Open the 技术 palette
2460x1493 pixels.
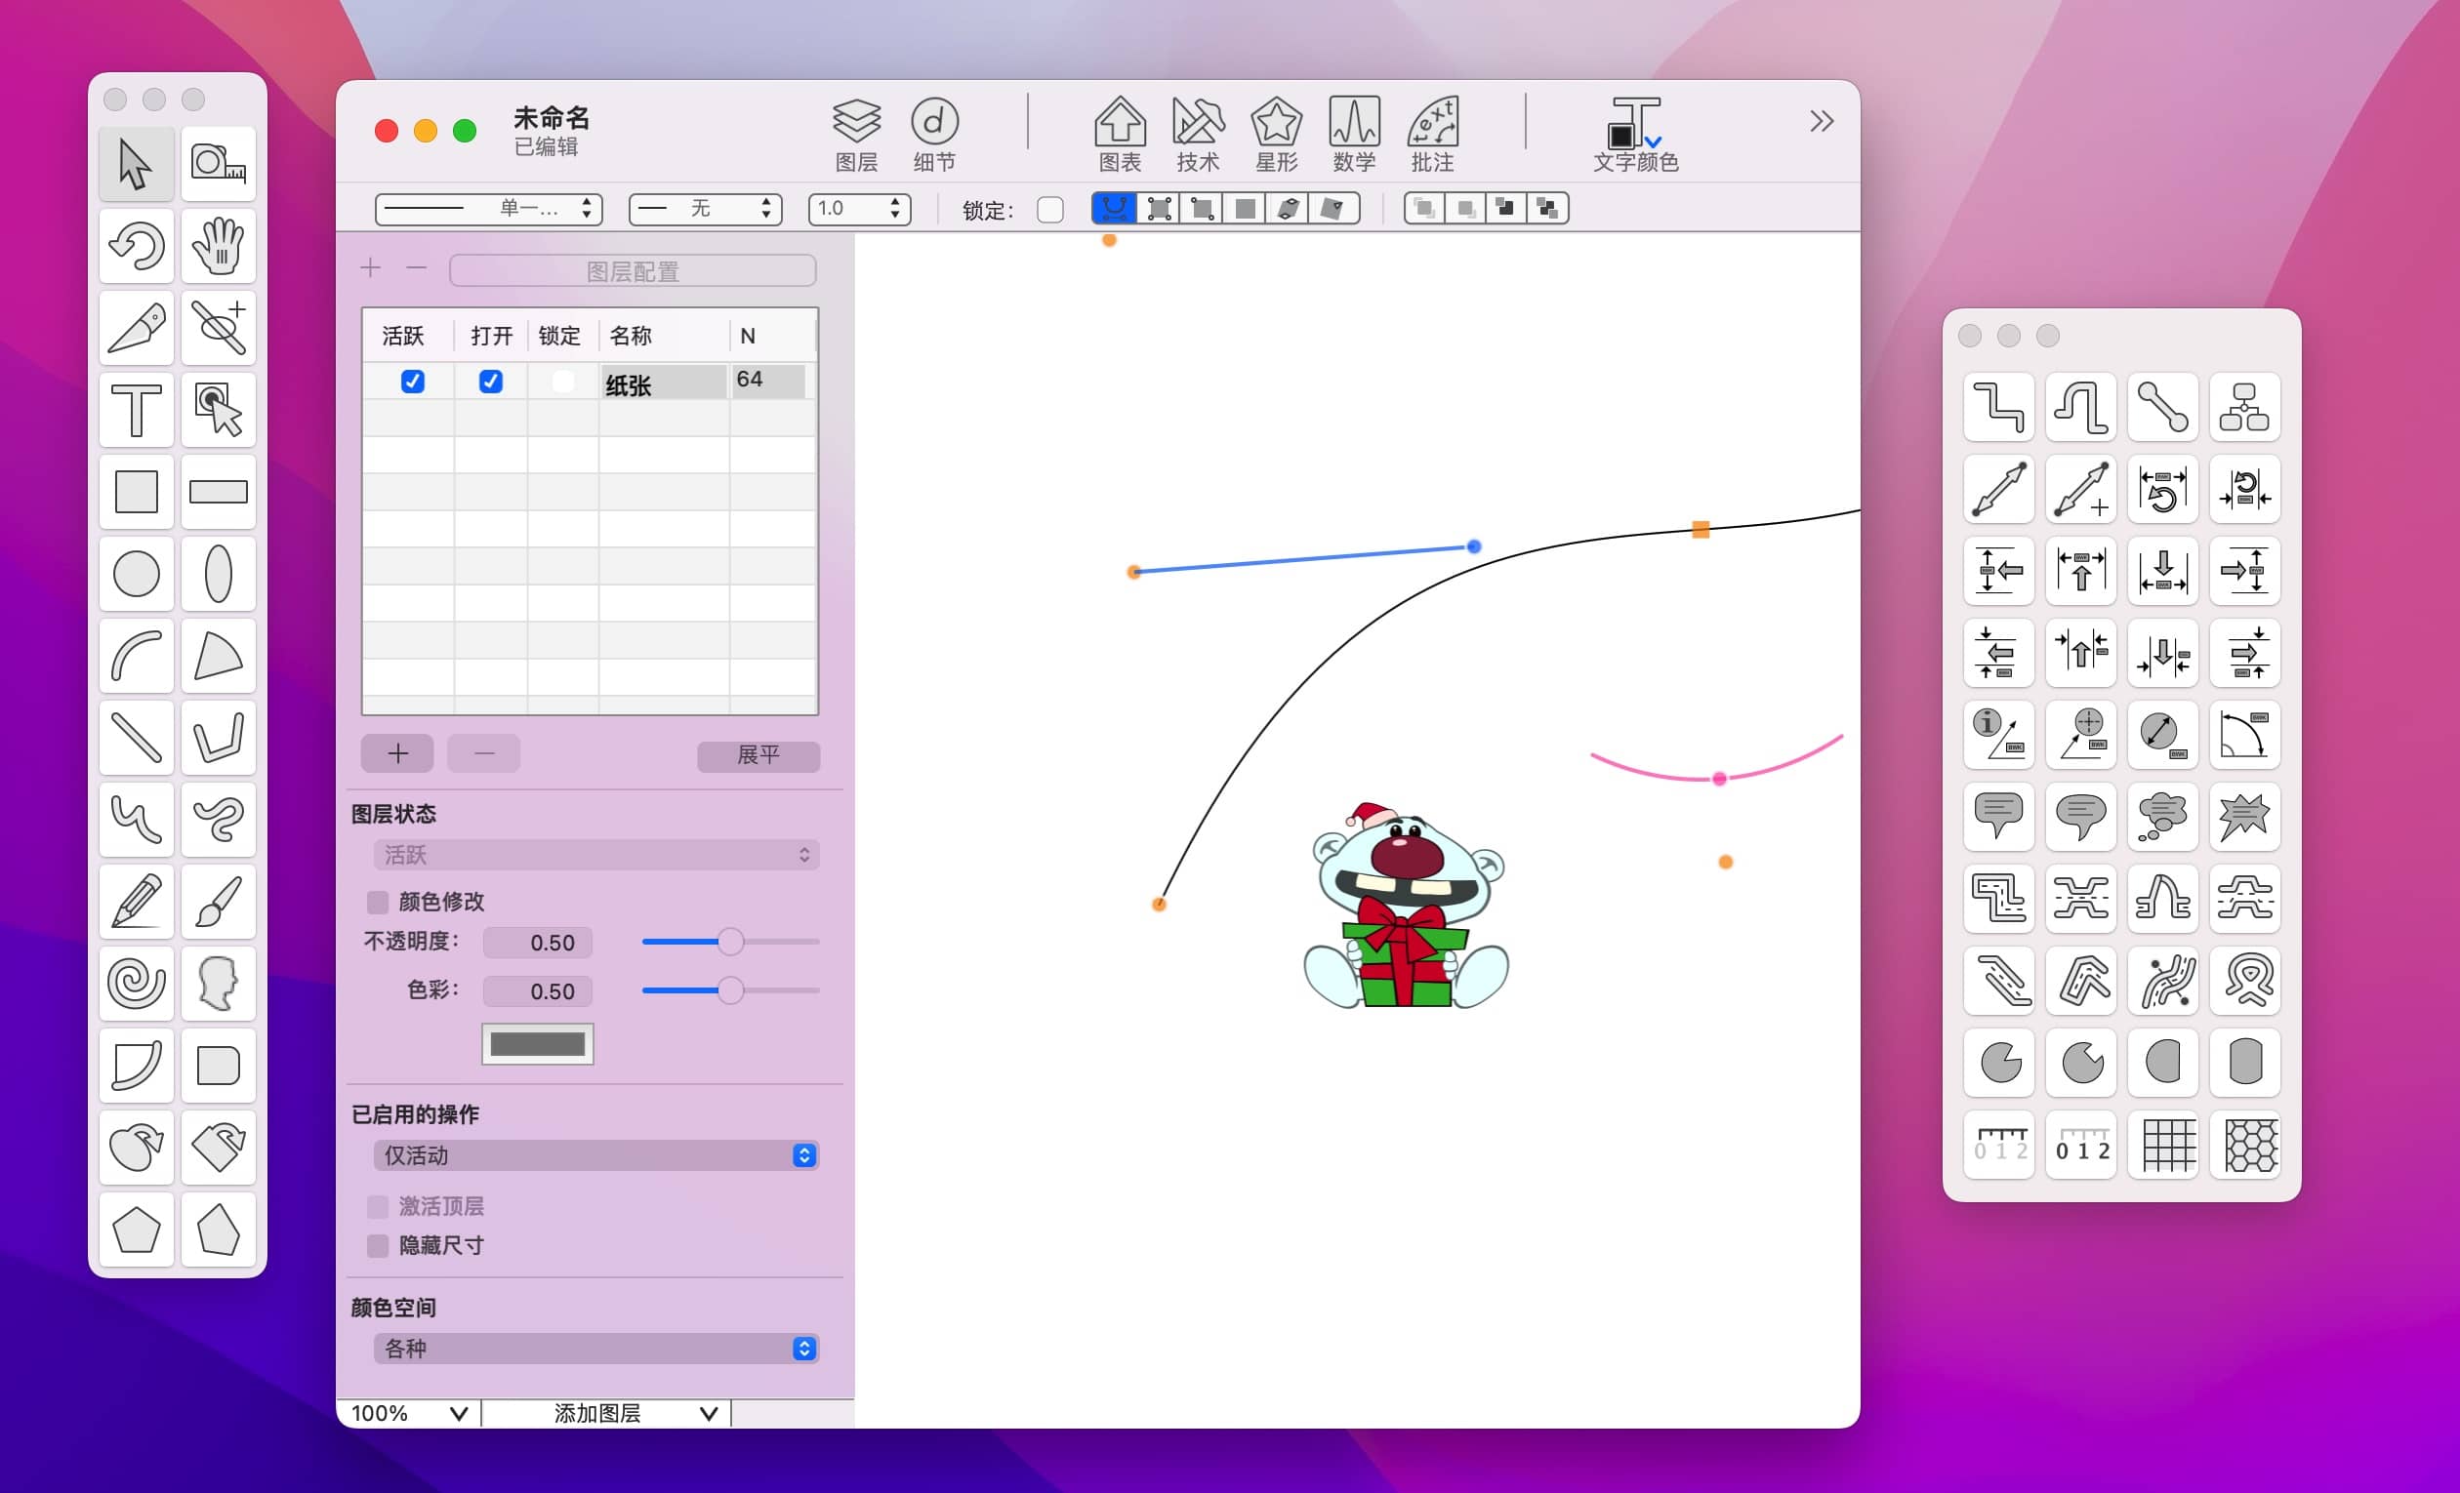point(1198,135)
